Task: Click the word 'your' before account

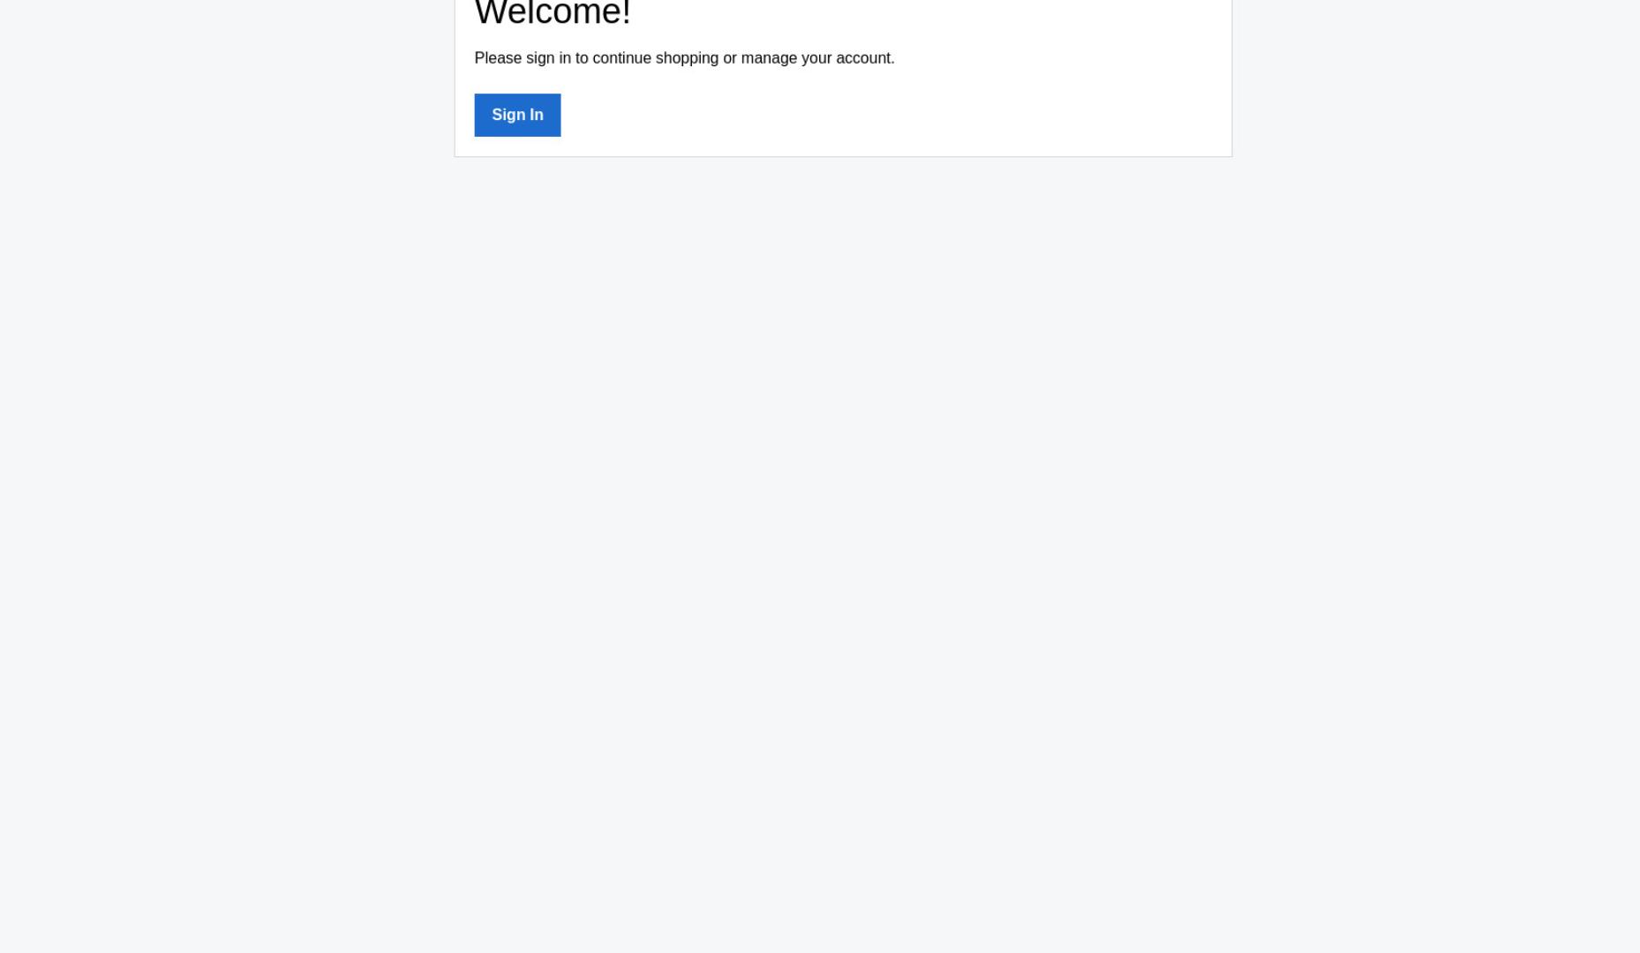Action: click(x=816, y=58)
